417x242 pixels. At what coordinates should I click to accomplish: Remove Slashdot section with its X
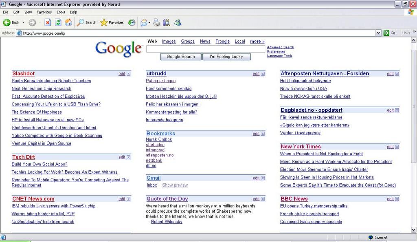[x=129, y=74]
